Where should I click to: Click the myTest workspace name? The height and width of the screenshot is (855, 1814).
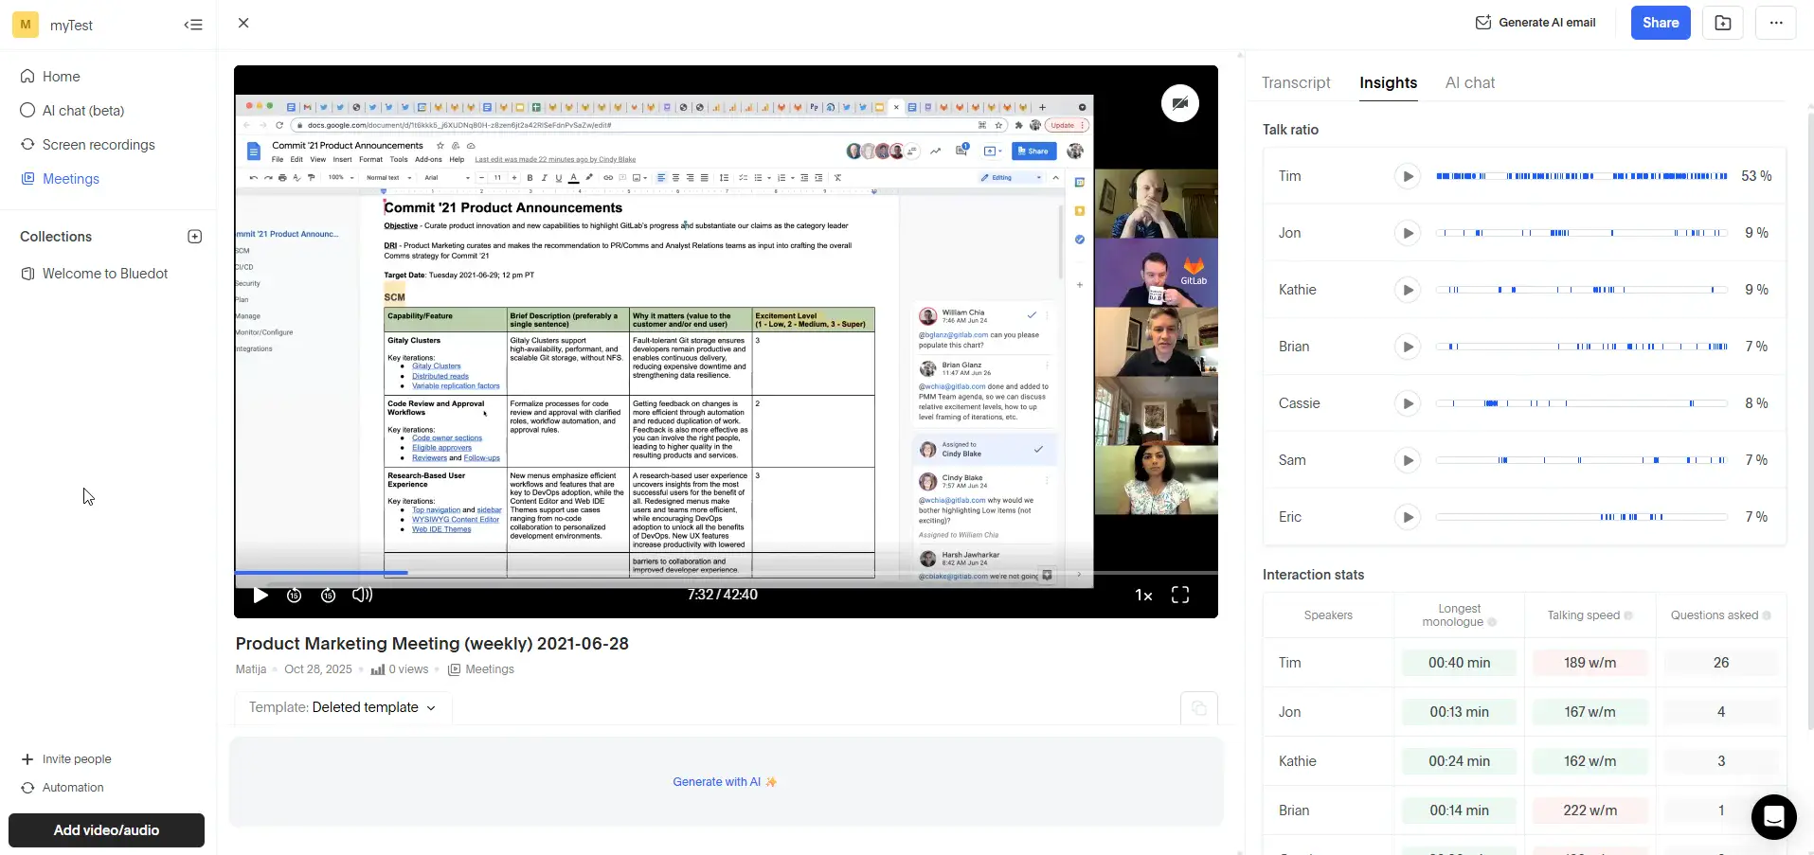71,26
